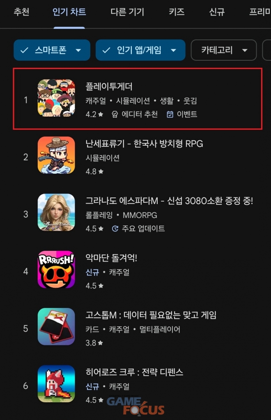Open 난세표류기 - 한국사 방치형 RPG title
Screen dimensions: 271x420
click(x=144, y=144)
